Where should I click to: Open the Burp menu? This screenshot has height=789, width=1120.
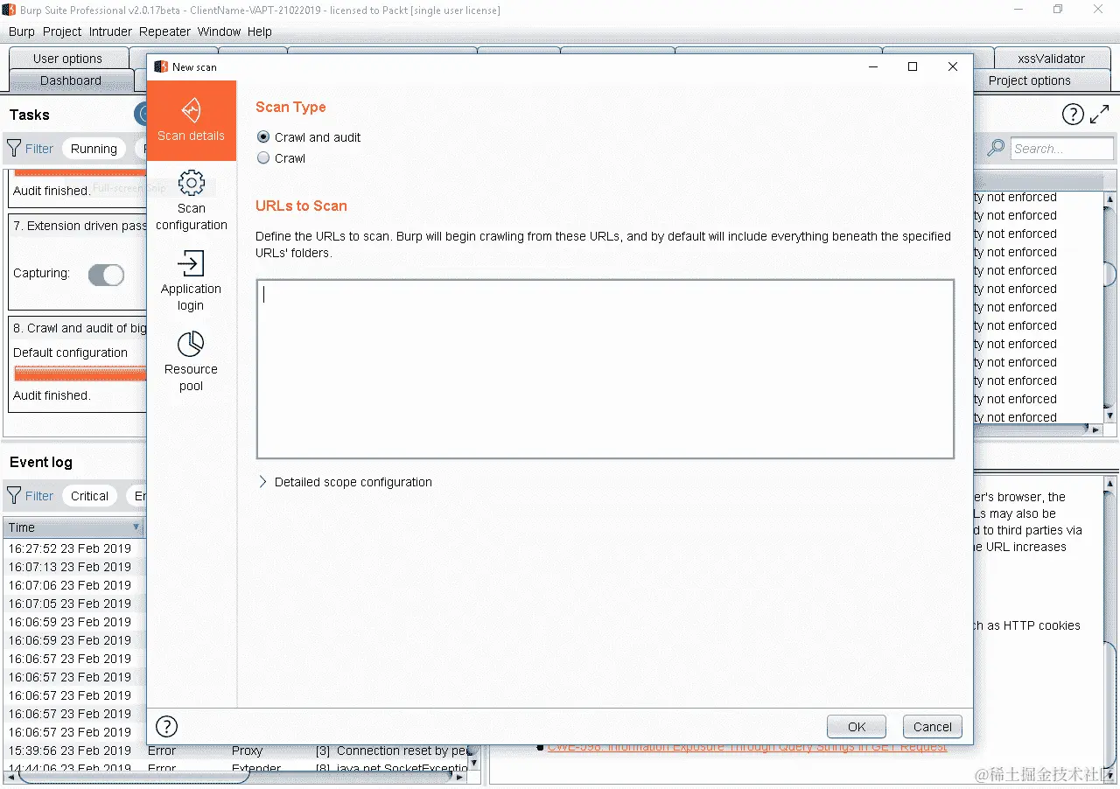pos(21,31)
